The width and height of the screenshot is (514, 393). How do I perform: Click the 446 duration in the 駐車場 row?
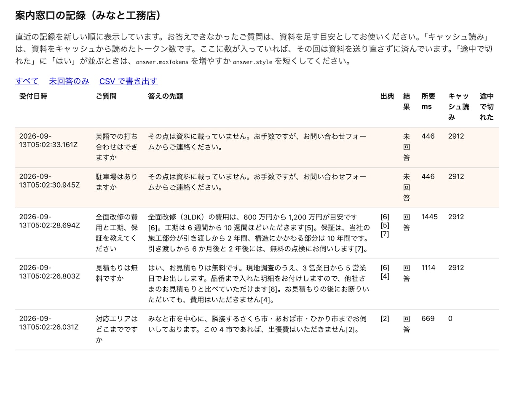[428, 176]
